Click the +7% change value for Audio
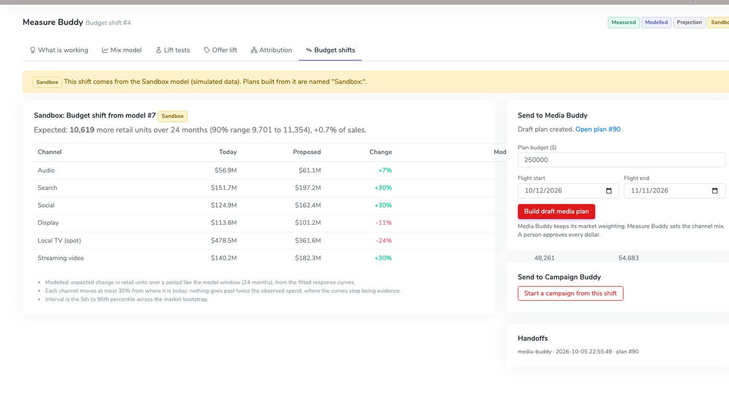 [x=385, y=170]
